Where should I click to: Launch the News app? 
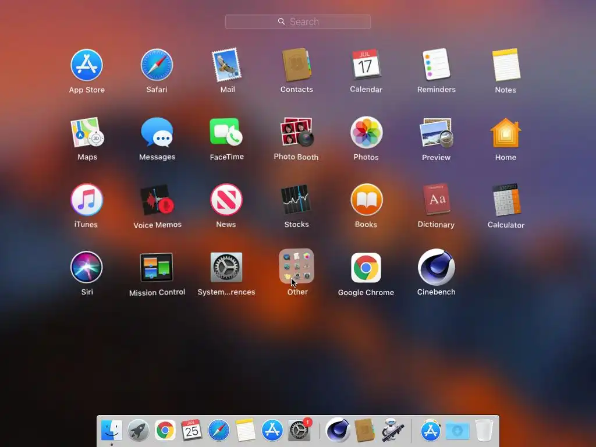pyautogui.click(x=226, y=200)
